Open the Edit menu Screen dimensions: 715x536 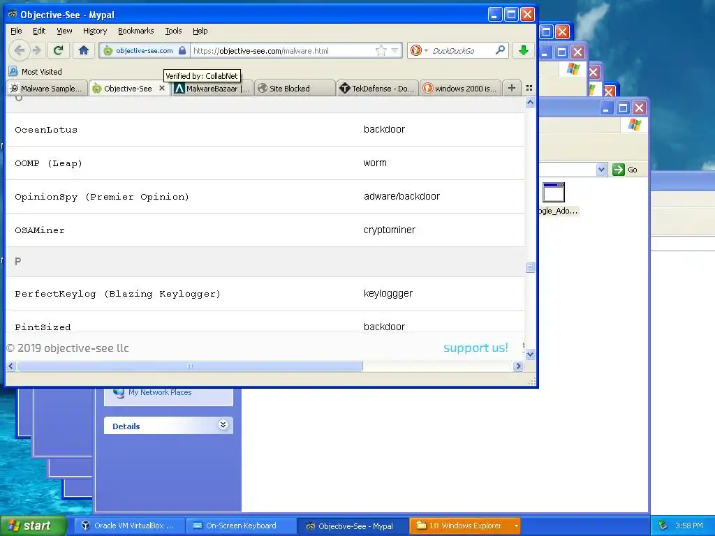click(39, 31)
